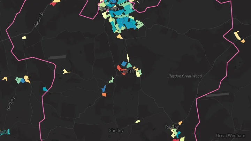
Task: Click the pale yellow parcel near Coram St
Action: pyautogui.click(x=24, y=38)
